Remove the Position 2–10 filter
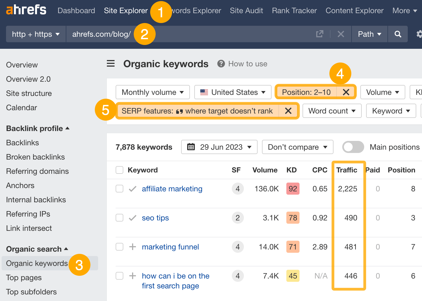This screenshot has height=301, width=422. 346,92
